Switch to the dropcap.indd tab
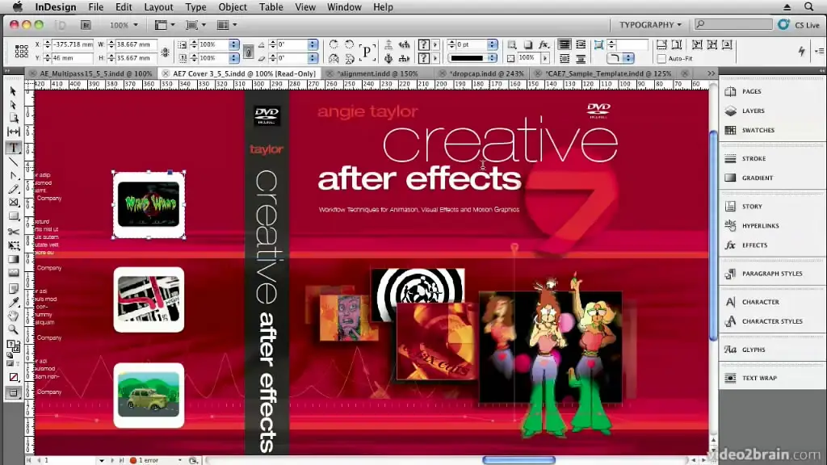 pos(486,73)
